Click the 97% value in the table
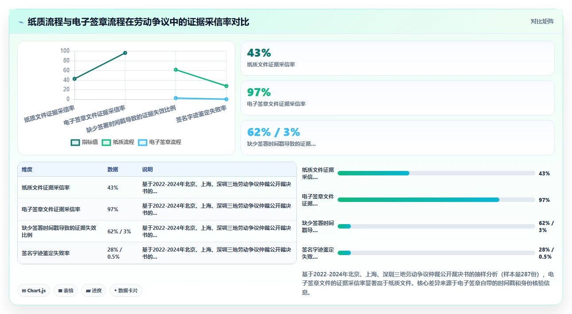 click(113, 209)
